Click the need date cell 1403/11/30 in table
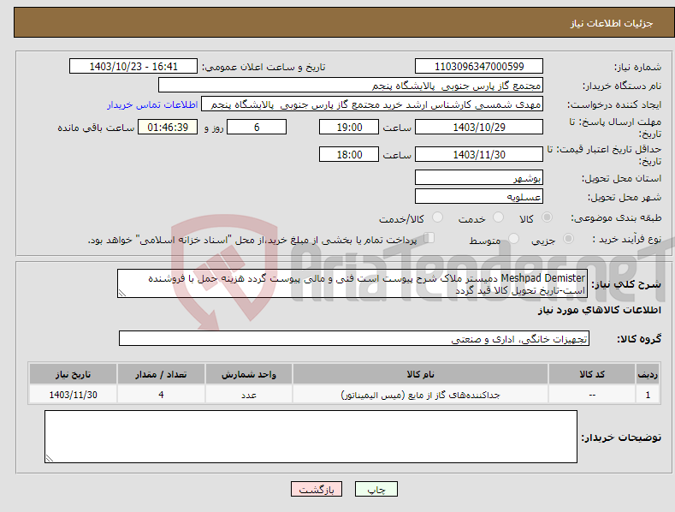 pyautogui.click(x=74, y=395)
